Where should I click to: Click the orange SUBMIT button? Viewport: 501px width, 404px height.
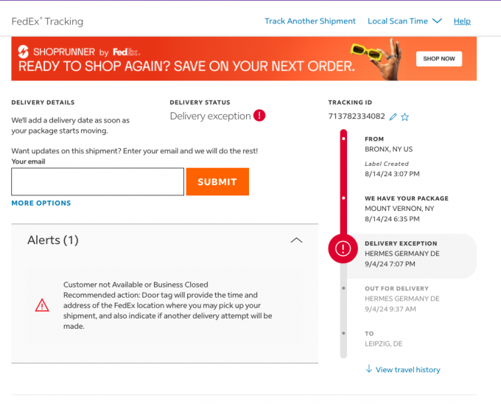[217, 181]
